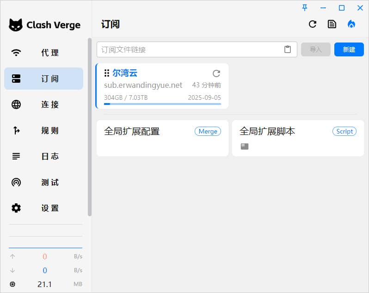Click drag handle on 尔湾云 card

coord(107,73)
